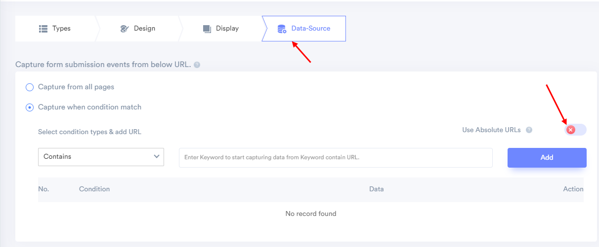Open help icon beside Use Absolute URLs
Screen dimensions: 599x247
pyautogui.click(x=529, y=130)
